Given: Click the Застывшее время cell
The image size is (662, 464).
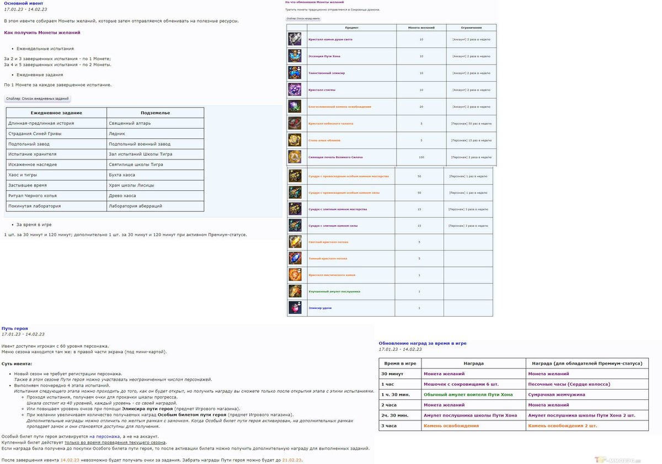Looking at the screenshot, I should pos(56,185).
